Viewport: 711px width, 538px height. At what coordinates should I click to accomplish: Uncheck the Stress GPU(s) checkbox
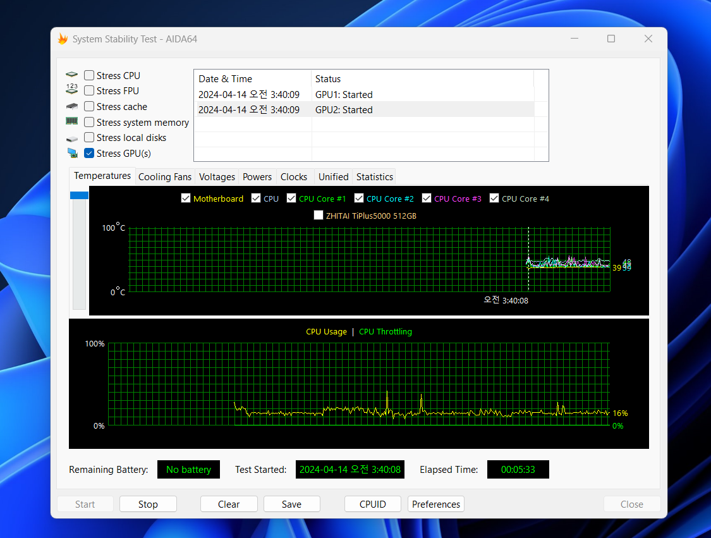pyautogui.click(x=89, y=153)
